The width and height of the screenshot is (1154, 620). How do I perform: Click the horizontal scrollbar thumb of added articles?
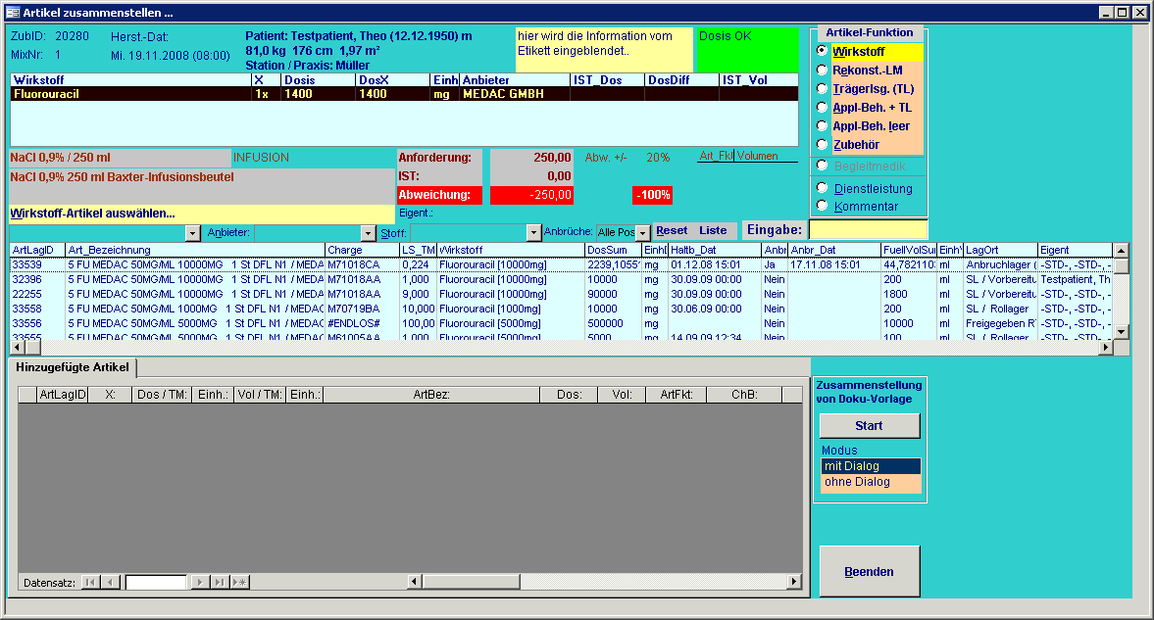[x=471, y=582]
